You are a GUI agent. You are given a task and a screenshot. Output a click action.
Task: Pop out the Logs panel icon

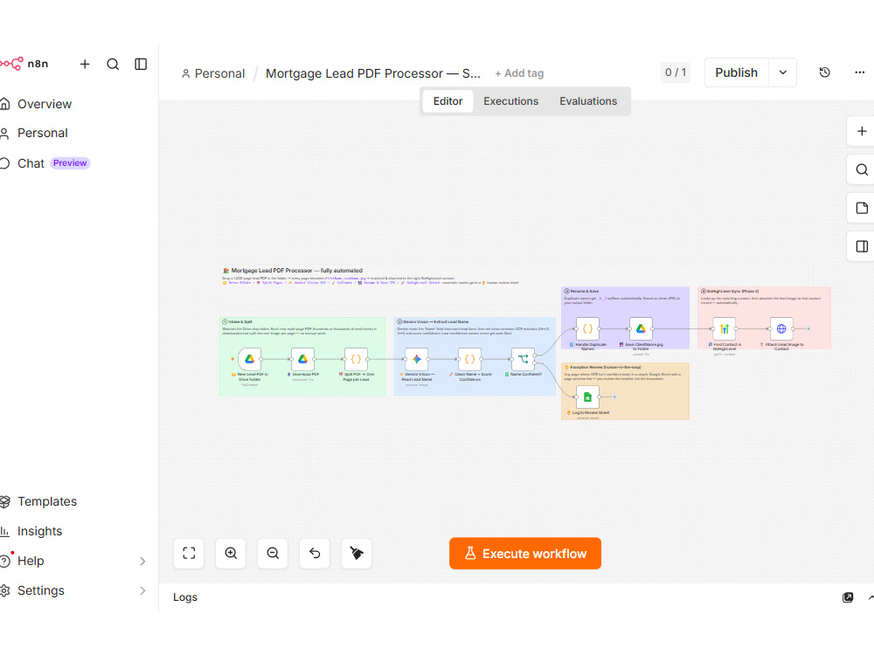coord(847,597)
